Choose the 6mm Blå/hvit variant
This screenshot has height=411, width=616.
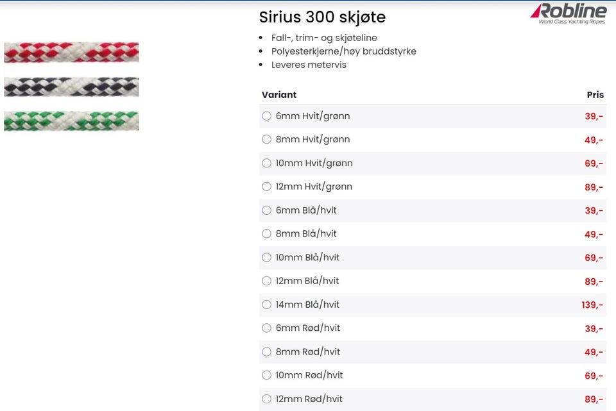click(267, 210)
